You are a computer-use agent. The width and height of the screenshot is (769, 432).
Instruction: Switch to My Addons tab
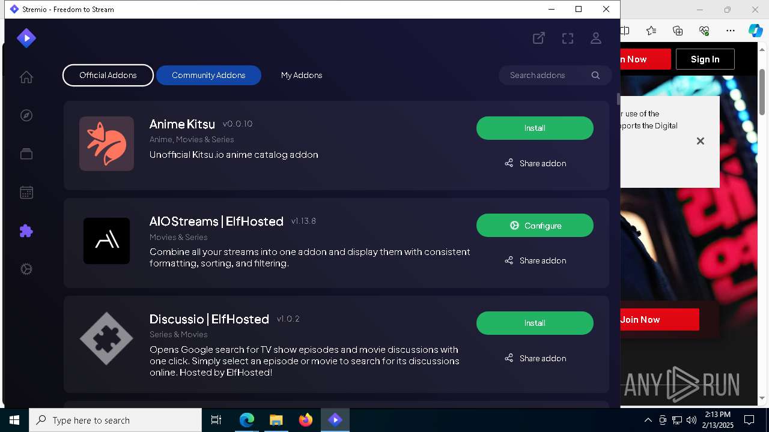tap(302, 76)
